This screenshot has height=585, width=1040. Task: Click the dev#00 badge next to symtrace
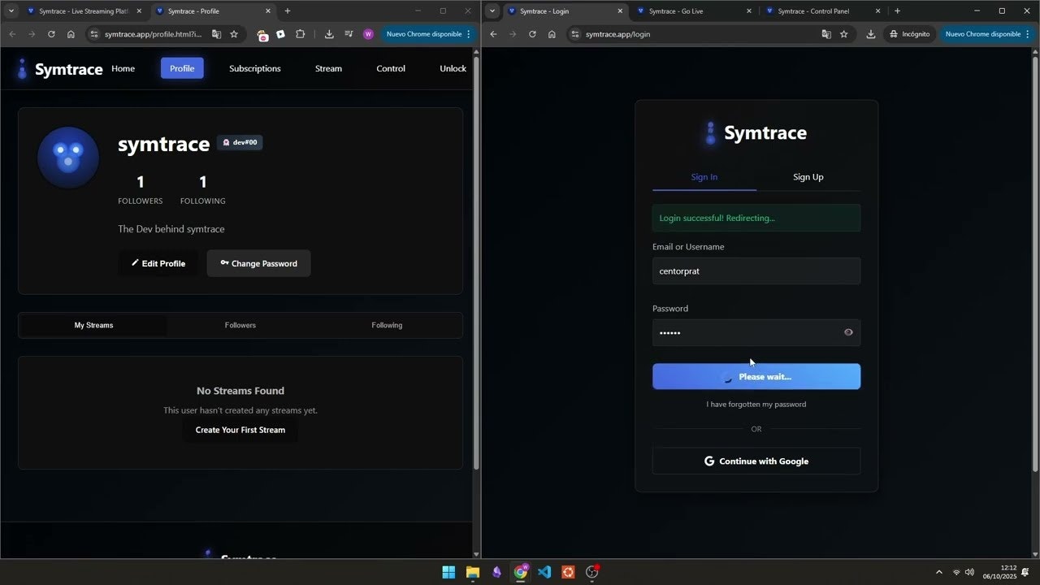pos(240,142)
